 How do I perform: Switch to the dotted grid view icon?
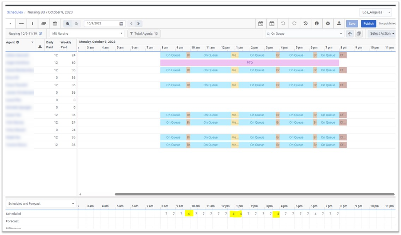(44, 24)
